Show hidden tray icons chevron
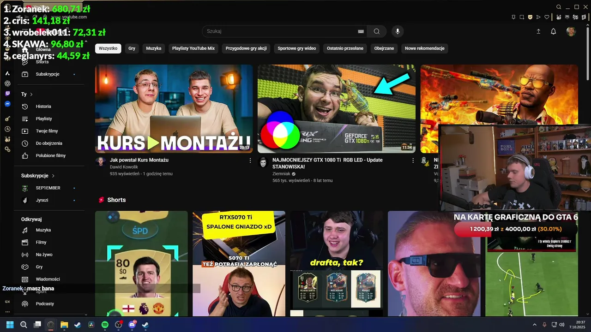 [535, 325]
